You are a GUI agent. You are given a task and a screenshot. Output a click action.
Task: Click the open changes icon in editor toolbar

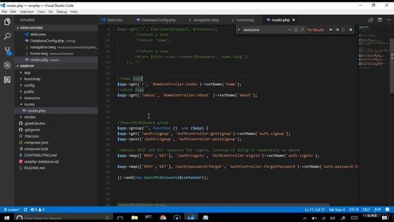pyautogui.click(x=371, y=20)
